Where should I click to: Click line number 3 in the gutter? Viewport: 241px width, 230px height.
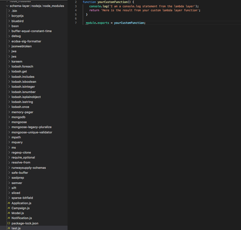(76, 6)
